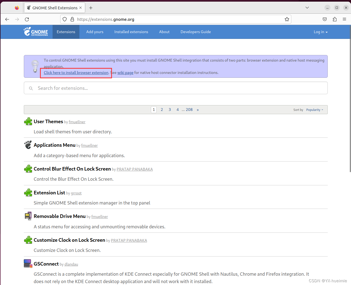Image resolution: width=351 pixels, height=285 pixels.
Task: Close the GNOME Shell Extensions tab
Action: tap(80, 8)
